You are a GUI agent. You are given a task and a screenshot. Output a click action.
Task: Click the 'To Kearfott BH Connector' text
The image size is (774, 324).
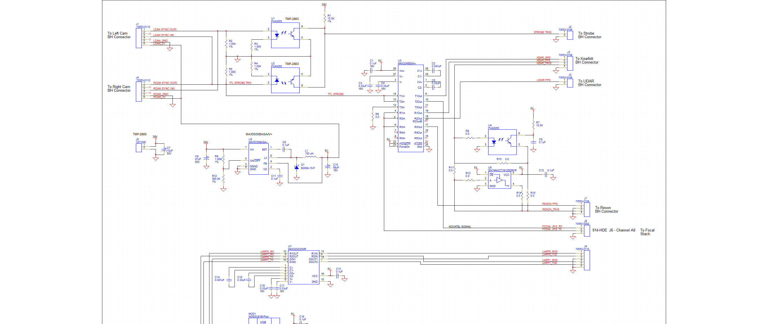point(587,60)
